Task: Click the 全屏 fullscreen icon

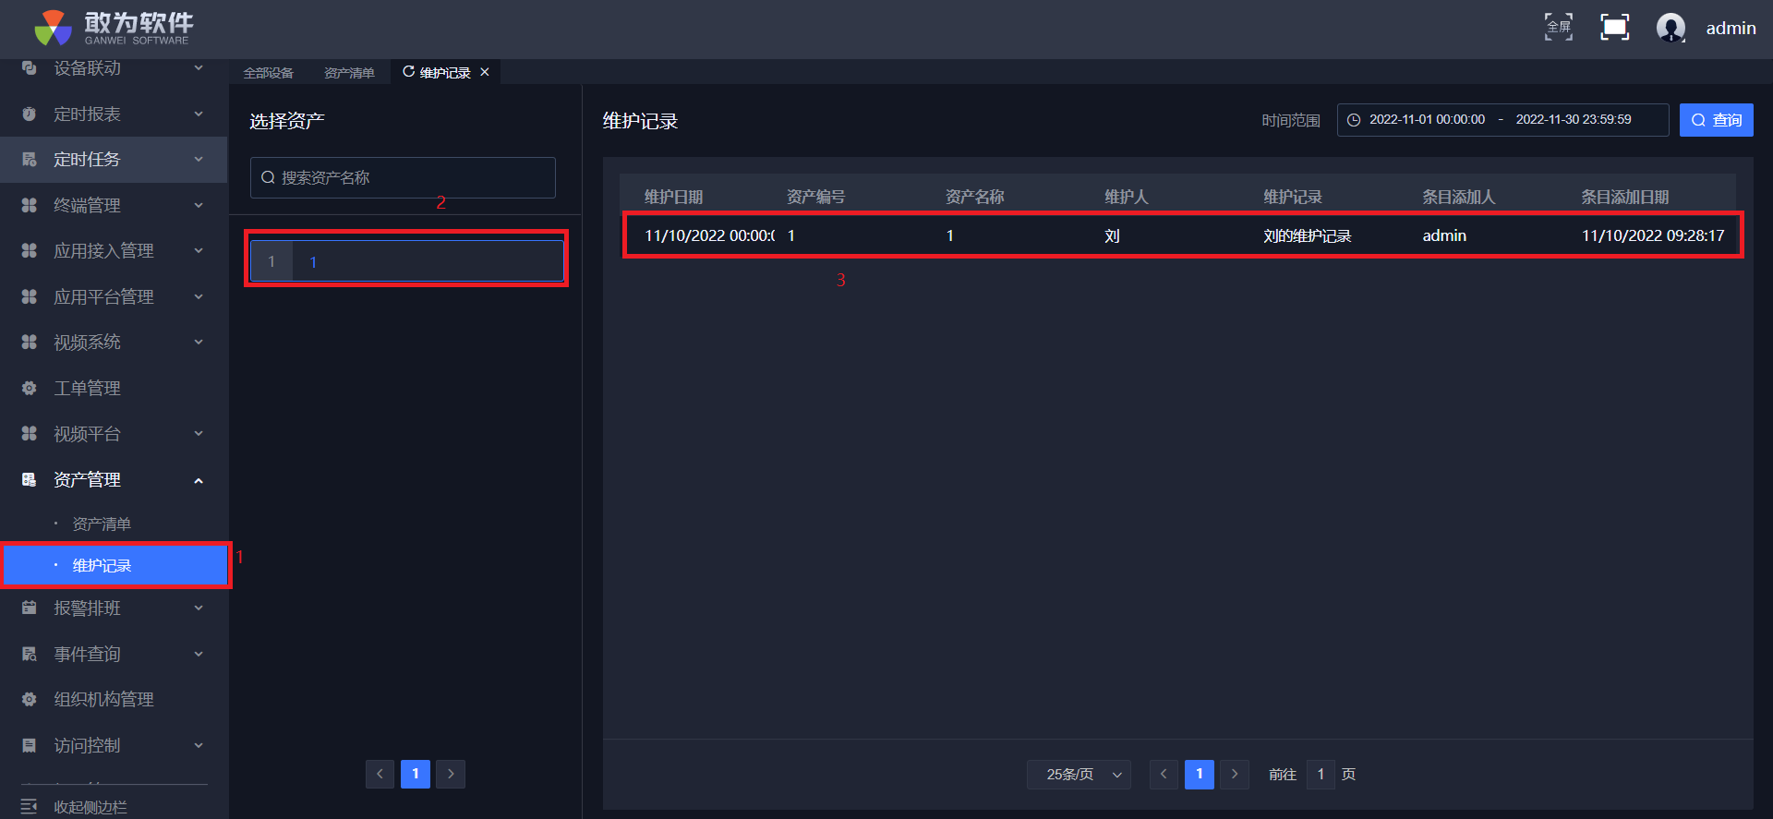Action: pos(1559,28)
